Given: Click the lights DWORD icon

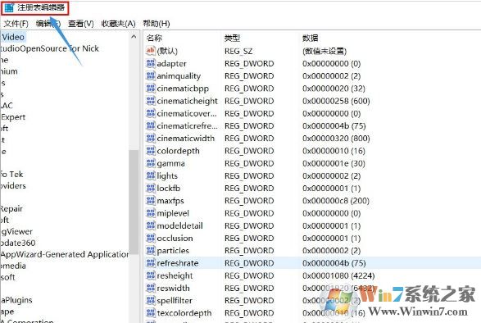Looking at the screenshot, I should click(150, 175).
